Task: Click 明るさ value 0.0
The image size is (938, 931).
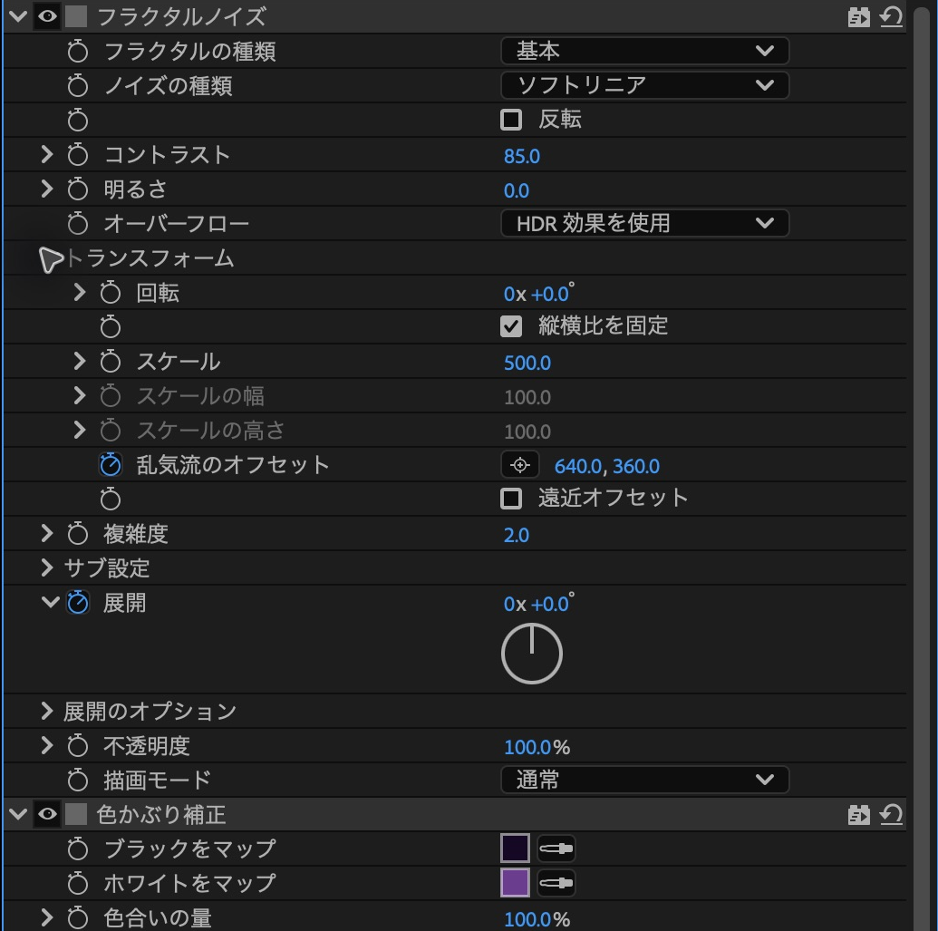Action: coord(517,191)
